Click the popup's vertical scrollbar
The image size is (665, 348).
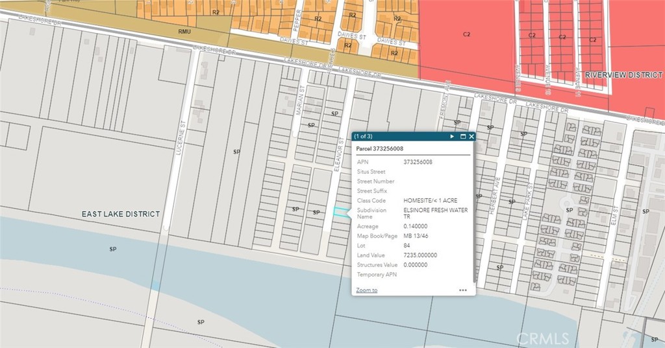pos(474,214)
